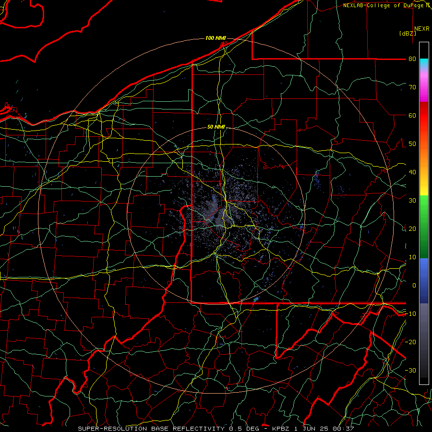Click the blue segment of the color bar
The width and height of the screenshot is (432, 432).
point(424,280)
